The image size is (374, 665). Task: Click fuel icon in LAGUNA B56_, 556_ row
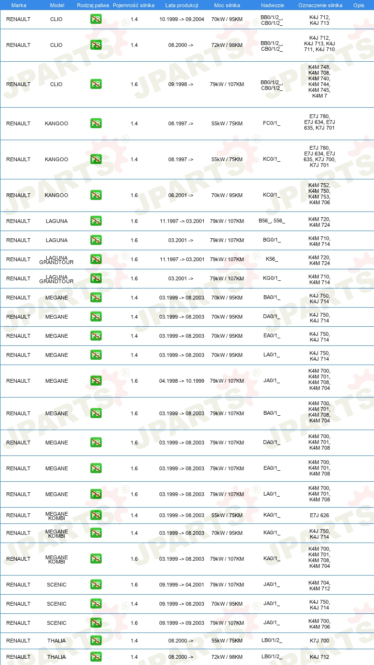tap(96, 221)
